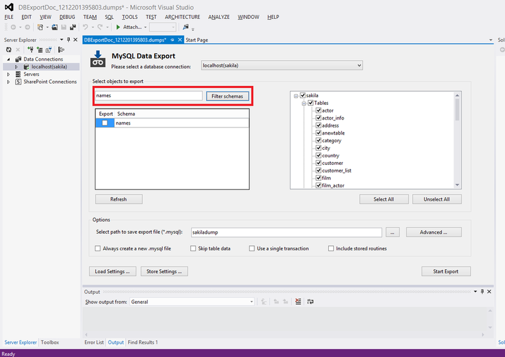Click the Select All button
The width and height of the screenshot is (505, 357).
tap(384, 199)
